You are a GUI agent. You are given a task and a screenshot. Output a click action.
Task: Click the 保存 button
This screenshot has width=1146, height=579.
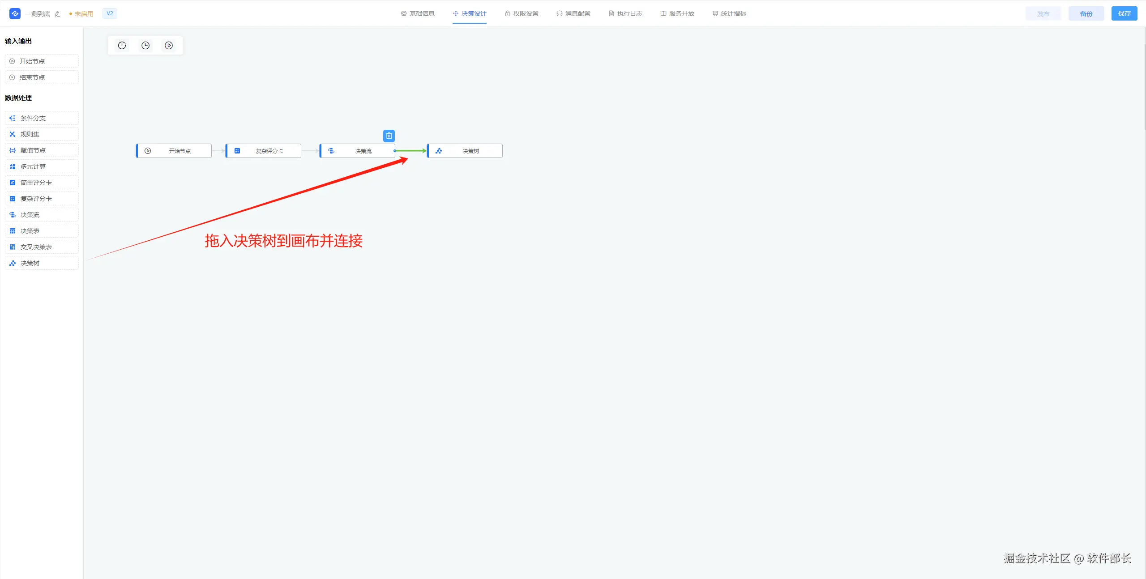(x=1124, y=13)
